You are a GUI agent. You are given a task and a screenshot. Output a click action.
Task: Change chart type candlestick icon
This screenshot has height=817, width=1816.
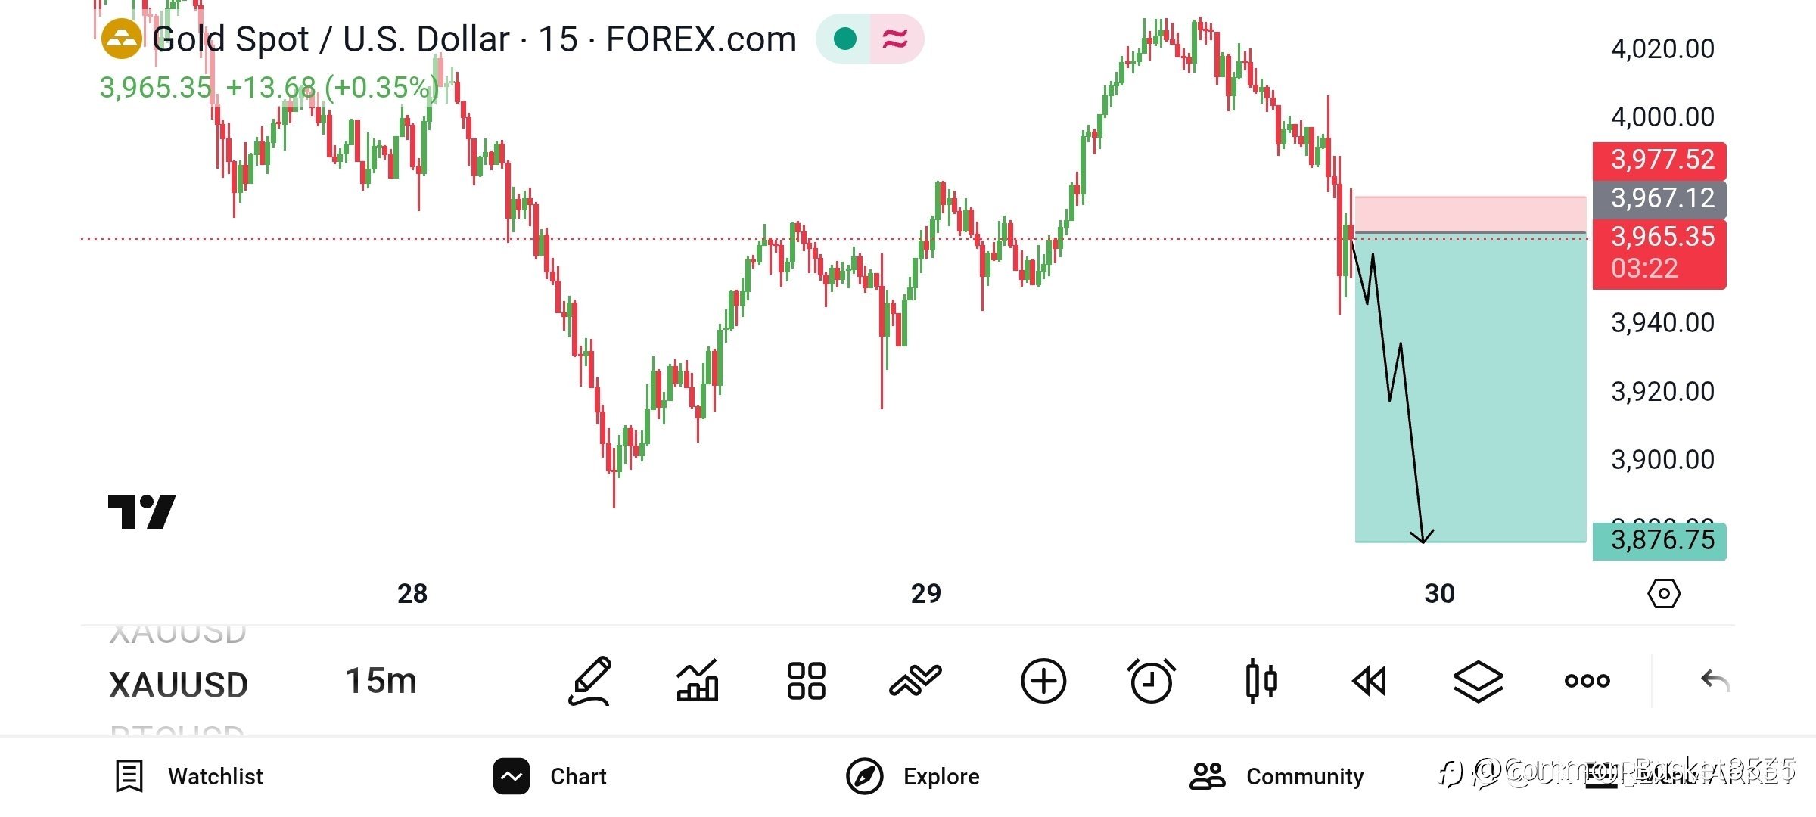pos(1261,681)
